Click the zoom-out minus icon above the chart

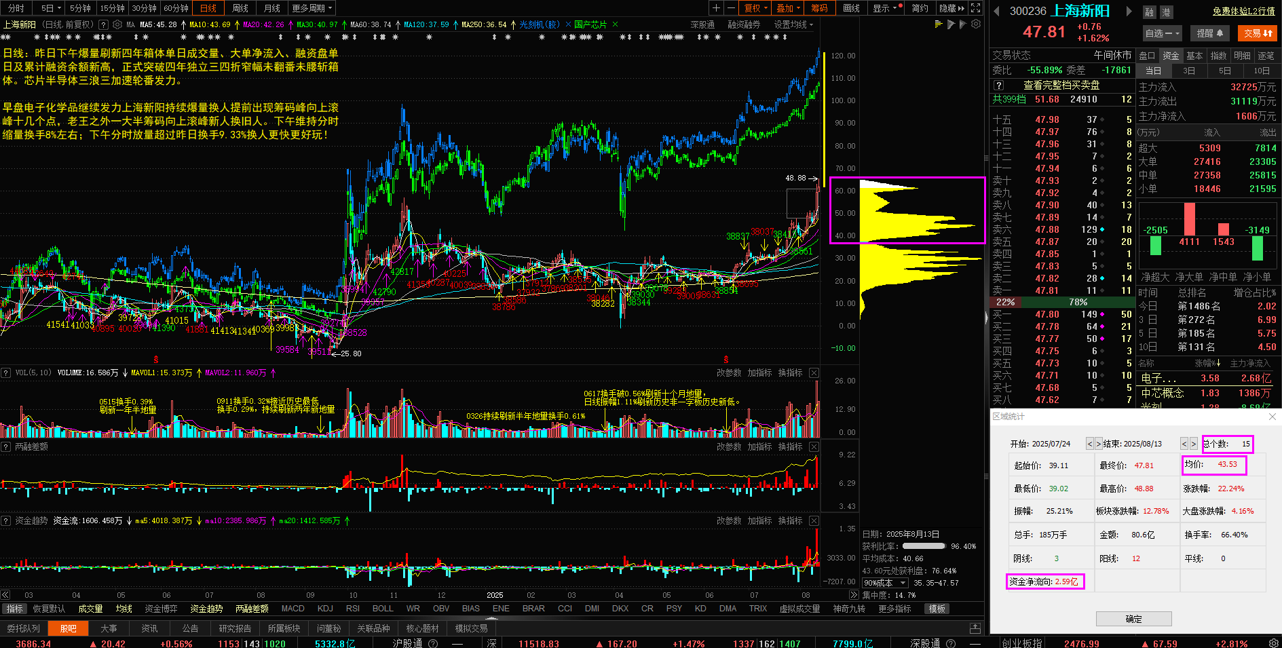coord(731,8)
